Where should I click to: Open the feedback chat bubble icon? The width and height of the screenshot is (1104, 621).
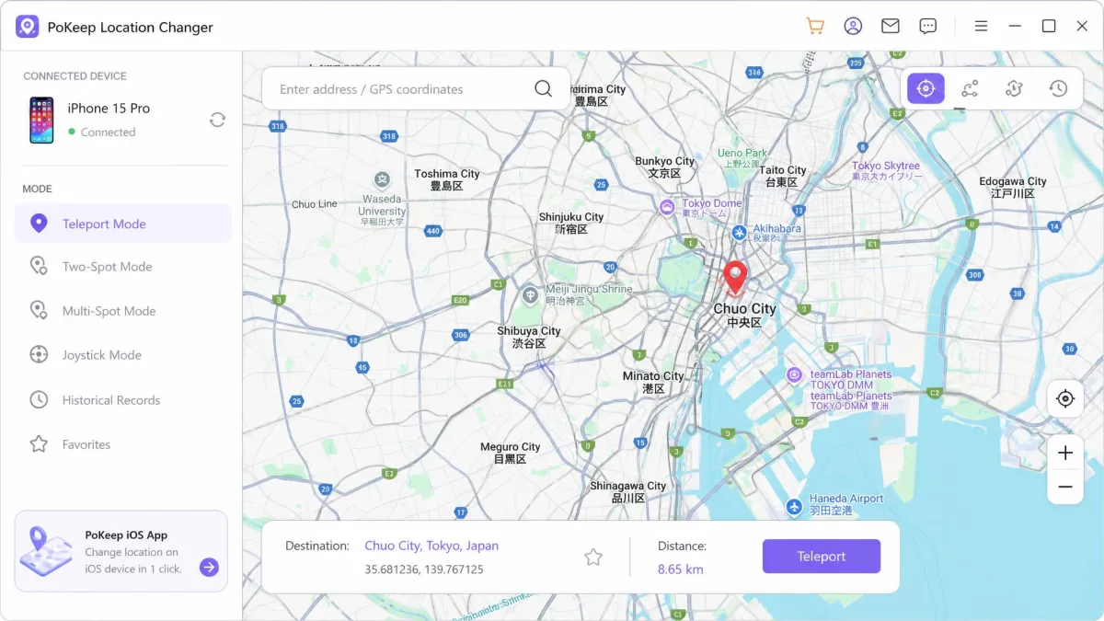click(928, 26)
